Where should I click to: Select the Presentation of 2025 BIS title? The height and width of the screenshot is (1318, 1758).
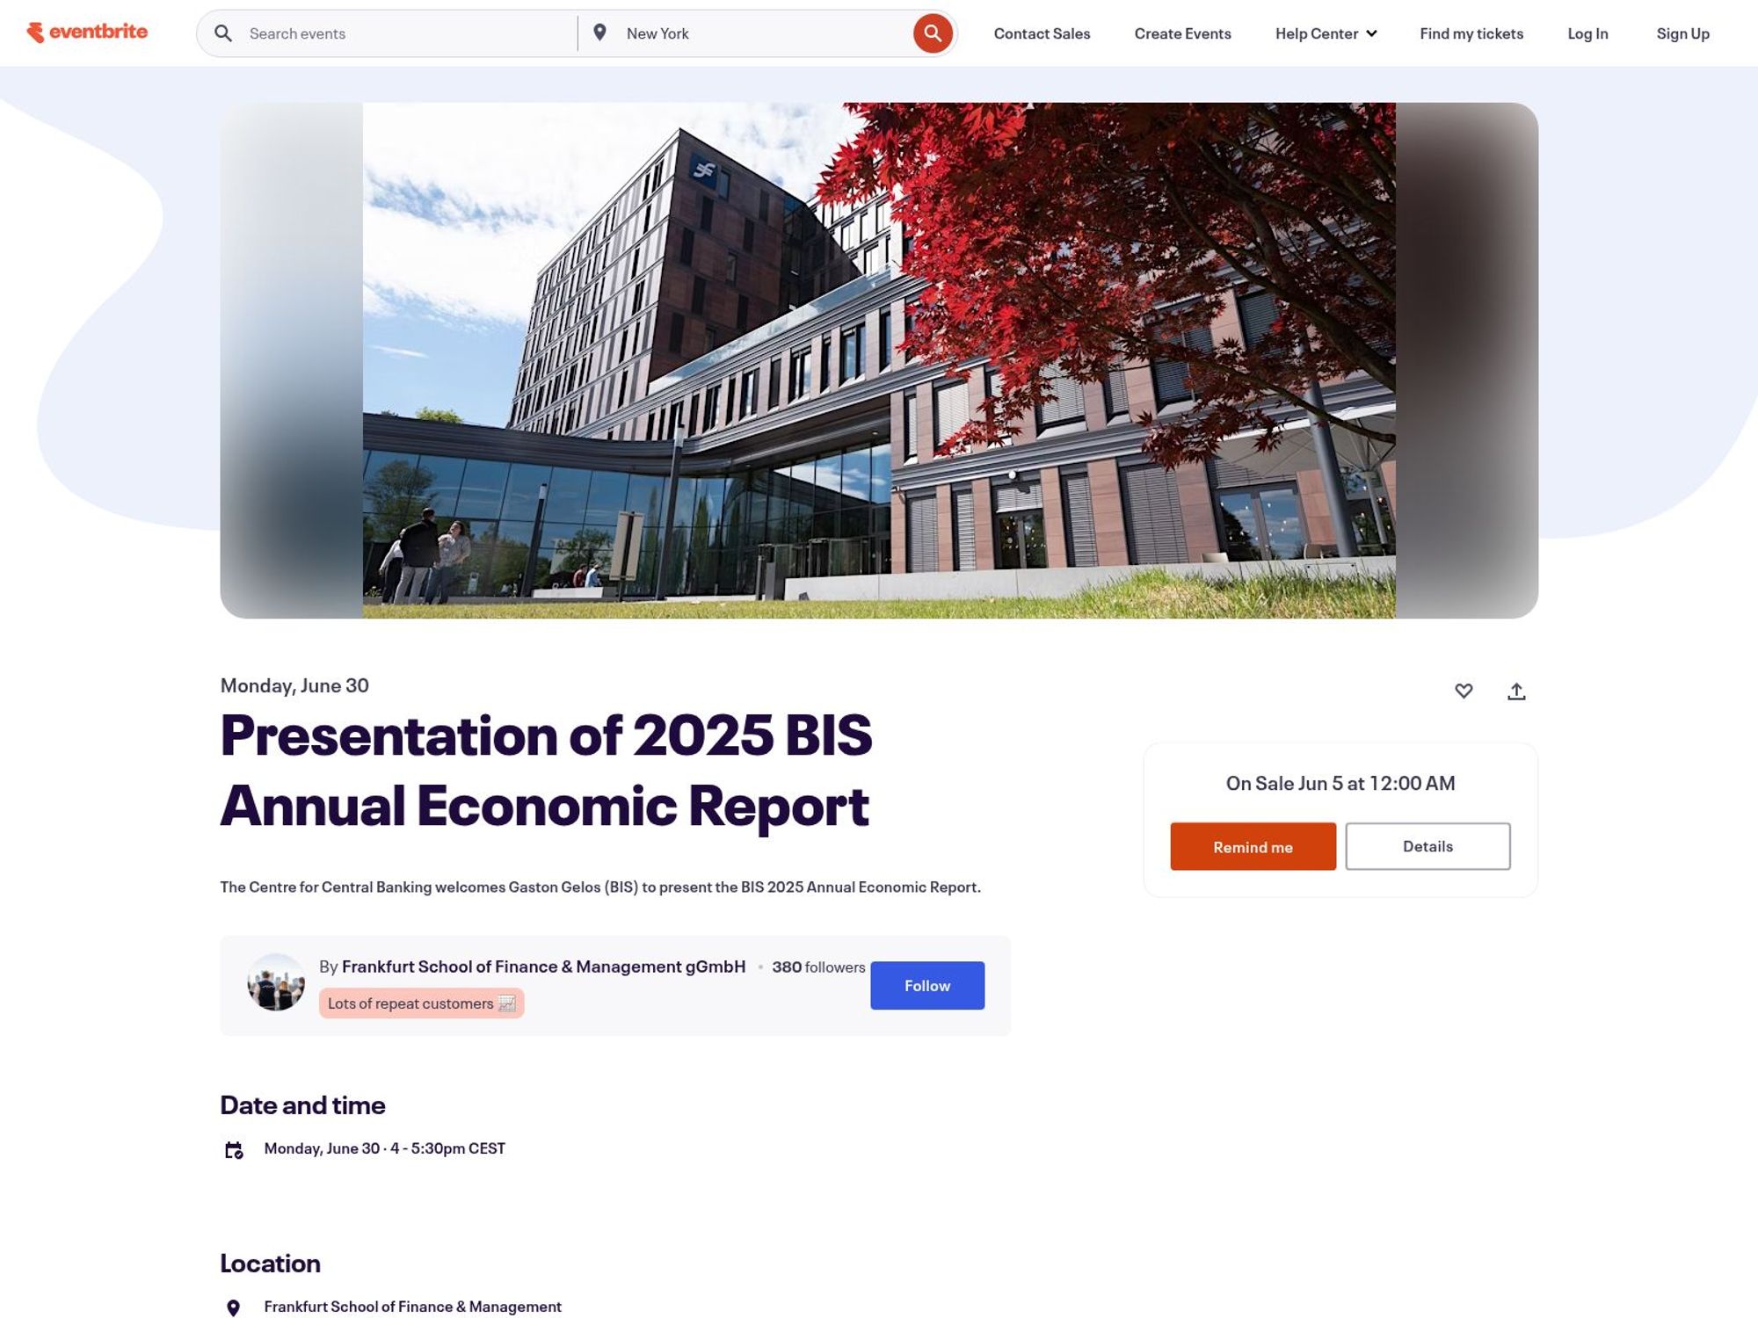pos(546,770)
